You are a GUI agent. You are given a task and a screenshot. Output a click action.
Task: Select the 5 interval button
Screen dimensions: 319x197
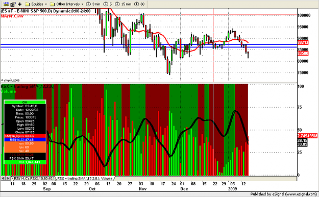(x=108, y=4)
